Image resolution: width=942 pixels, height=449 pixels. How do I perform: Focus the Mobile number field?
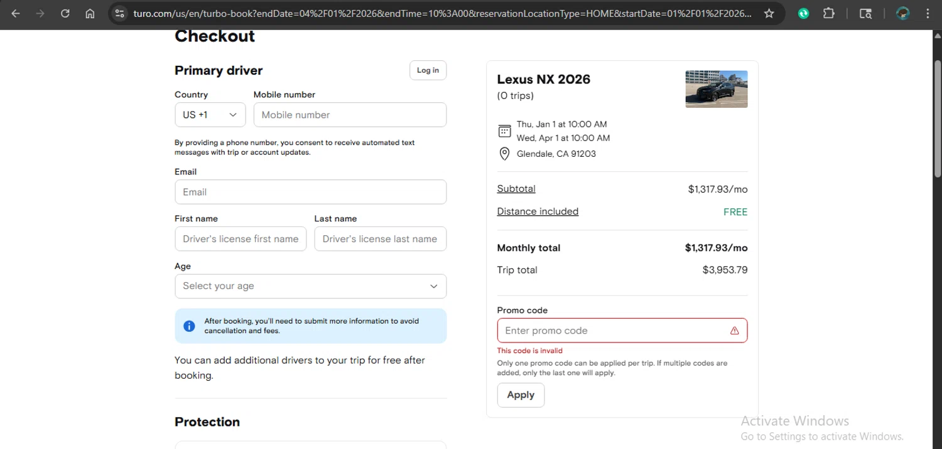350,115
